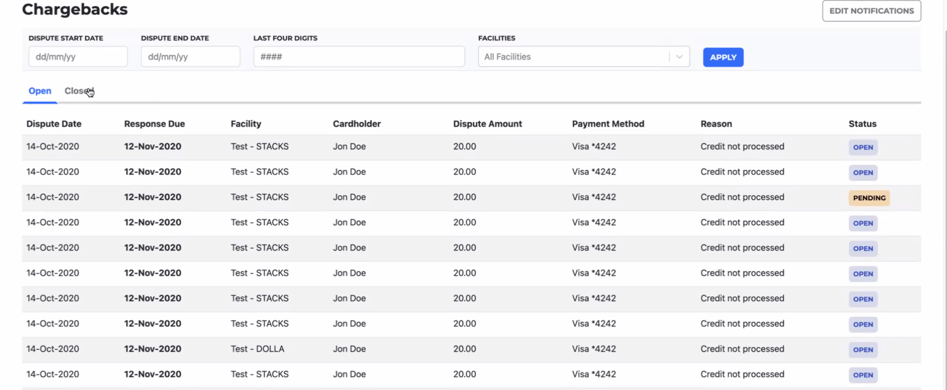The image size is (947, 390).
Task: Open Edit Notifications settings
Action: tap(871, 11)
